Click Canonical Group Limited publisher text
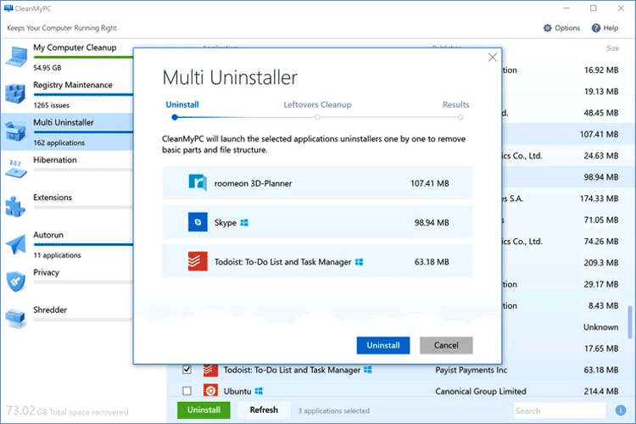636x424 pixels. pos(481,391)
